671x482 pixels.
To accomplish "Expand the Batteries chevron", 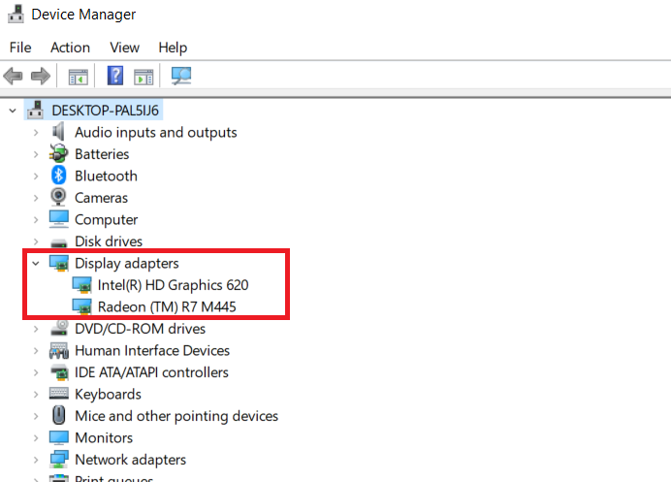I will (x=36, y=154).
